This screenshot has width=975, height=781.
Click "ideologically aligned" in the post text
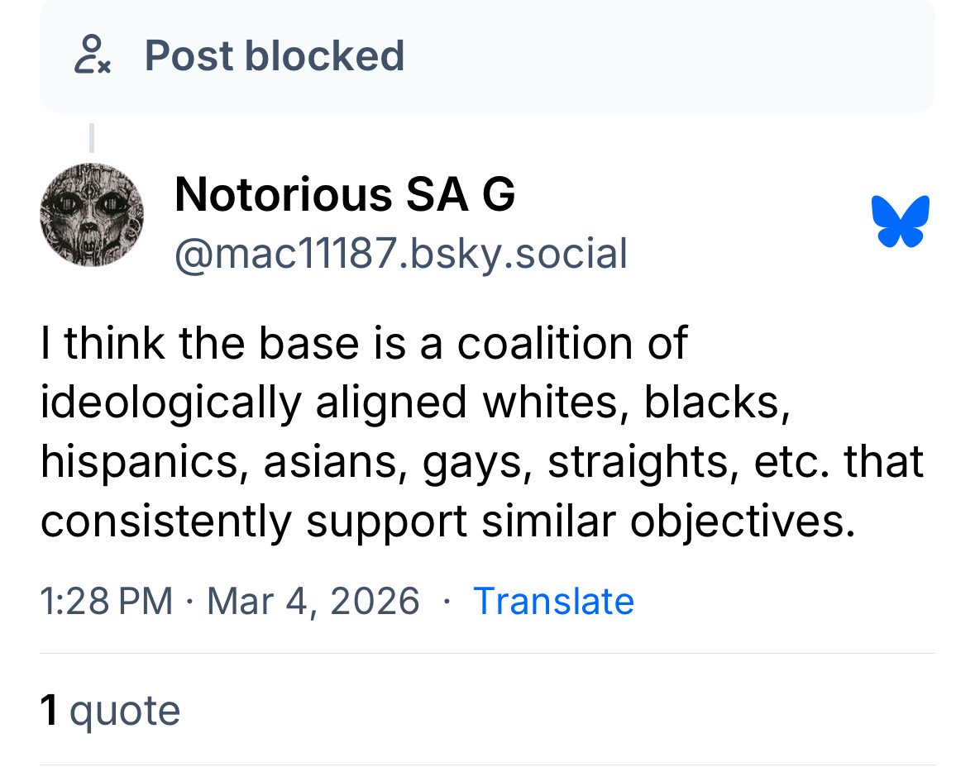pyautogui.click(x=253, y=402)
